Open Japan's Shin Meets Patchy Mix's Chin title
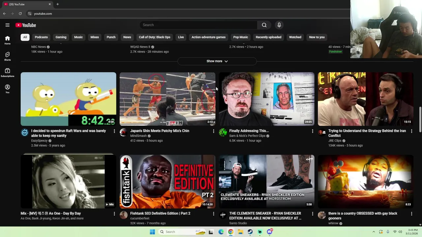This screenshot has width=422, height=237. coord(160,131)
